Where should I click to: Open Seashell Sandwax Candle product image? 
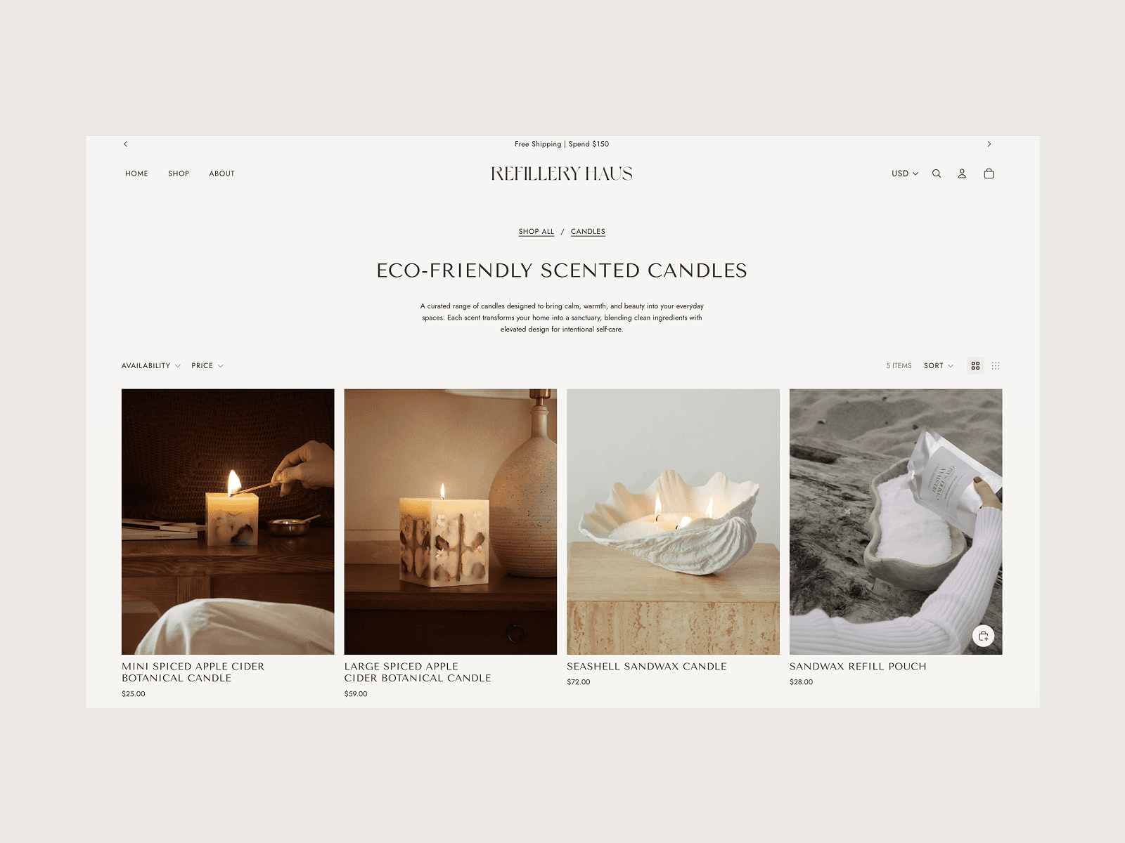pos(673,522)
